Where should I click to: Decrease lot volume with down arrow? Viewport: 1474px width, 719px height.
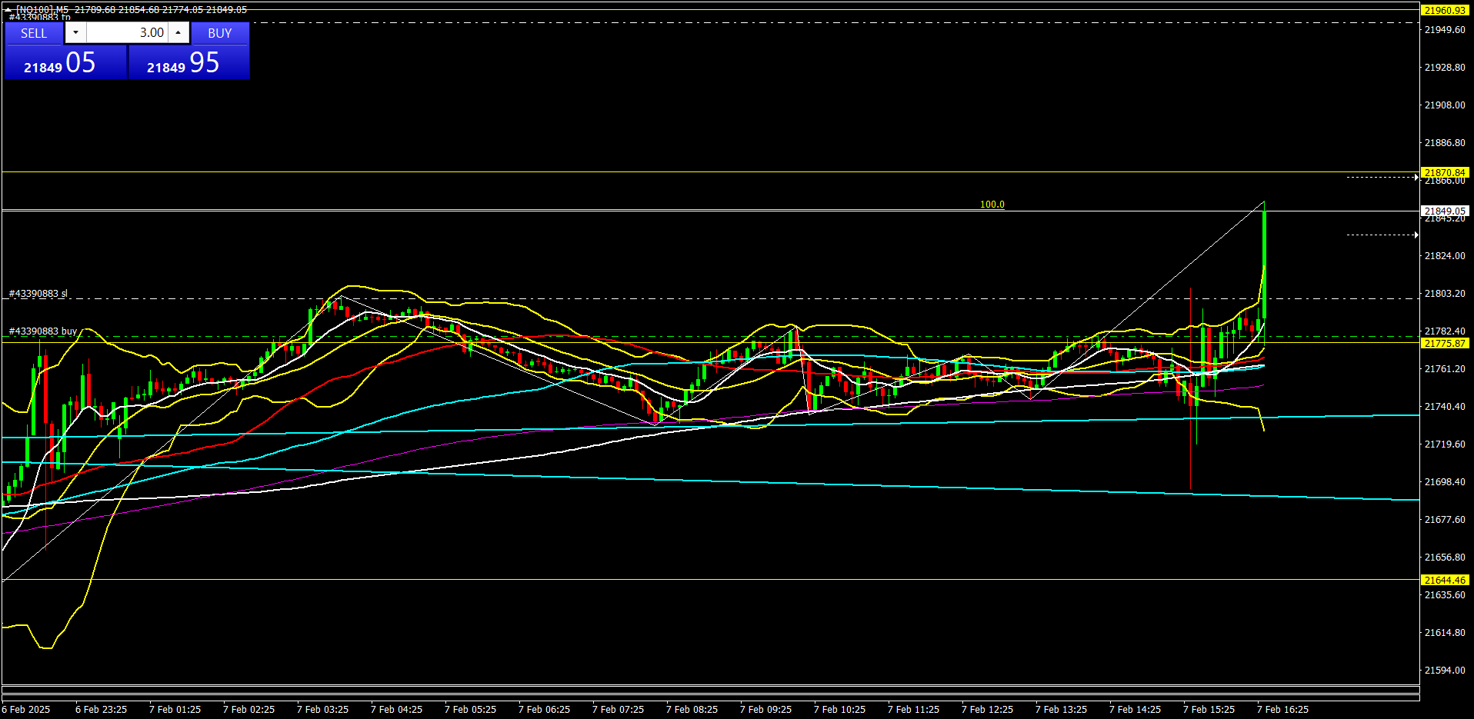75,32
